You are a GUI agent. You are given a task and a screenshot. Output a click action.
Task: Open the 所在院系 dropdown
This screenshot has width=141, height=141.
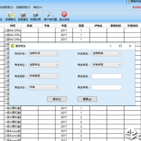click(x=107, y=54)
